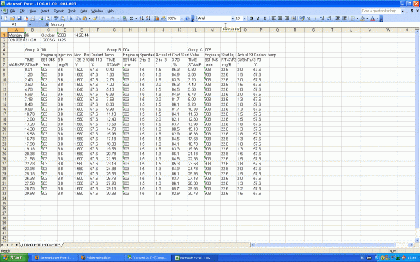Open the Insert menu
The width and height of the screenshot is (420, 262).
point(45,11)
